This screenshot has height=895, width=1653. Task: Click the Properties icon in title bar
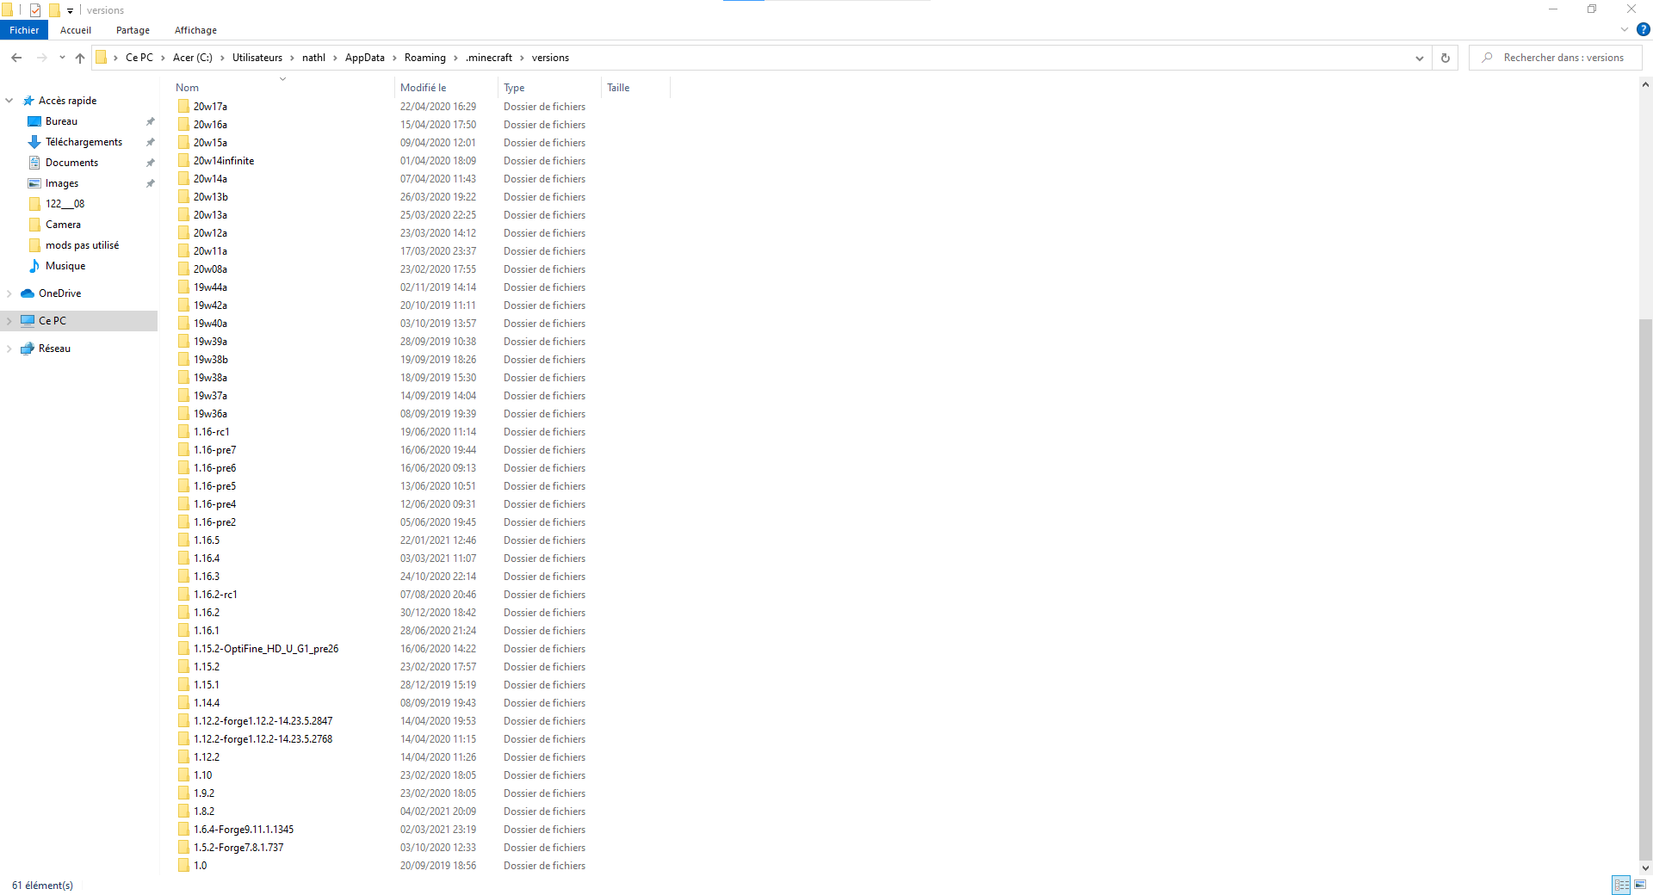point(35,10)
